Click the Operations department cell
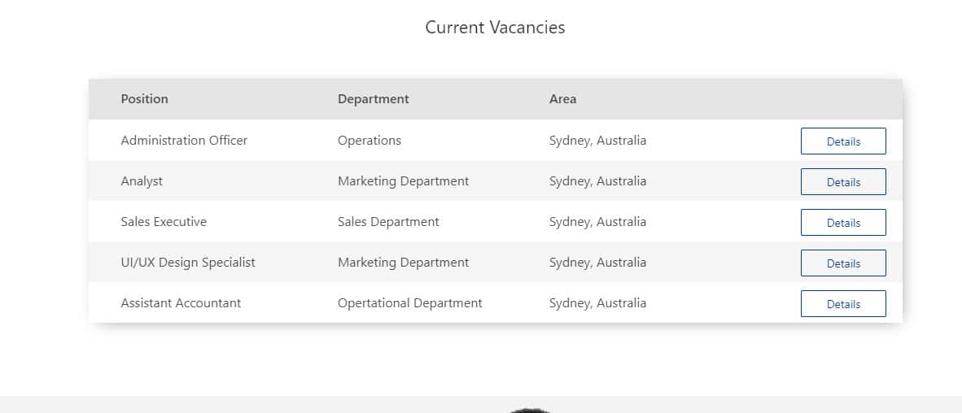Image resolution: width=962 pixels, height=413 pixels. tap(369, 140)
